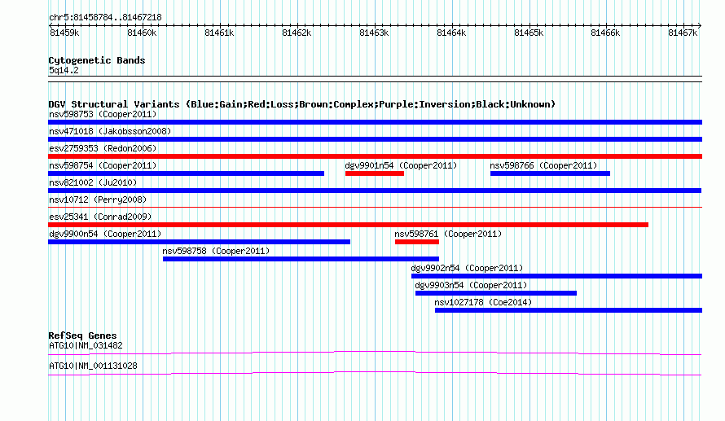Click the esv25341 (Conrad2009) label
Screen dimensions: 725x421
(100, 217)
